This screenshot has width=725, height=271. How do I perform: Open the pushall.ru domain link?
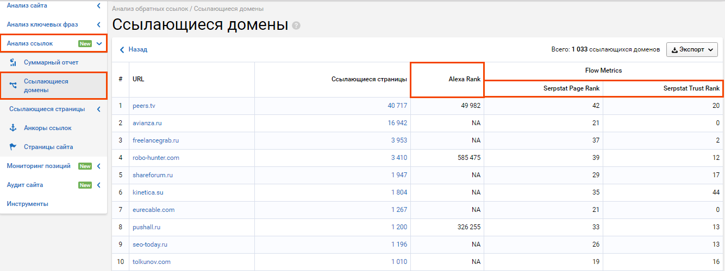tap(146, 227)
